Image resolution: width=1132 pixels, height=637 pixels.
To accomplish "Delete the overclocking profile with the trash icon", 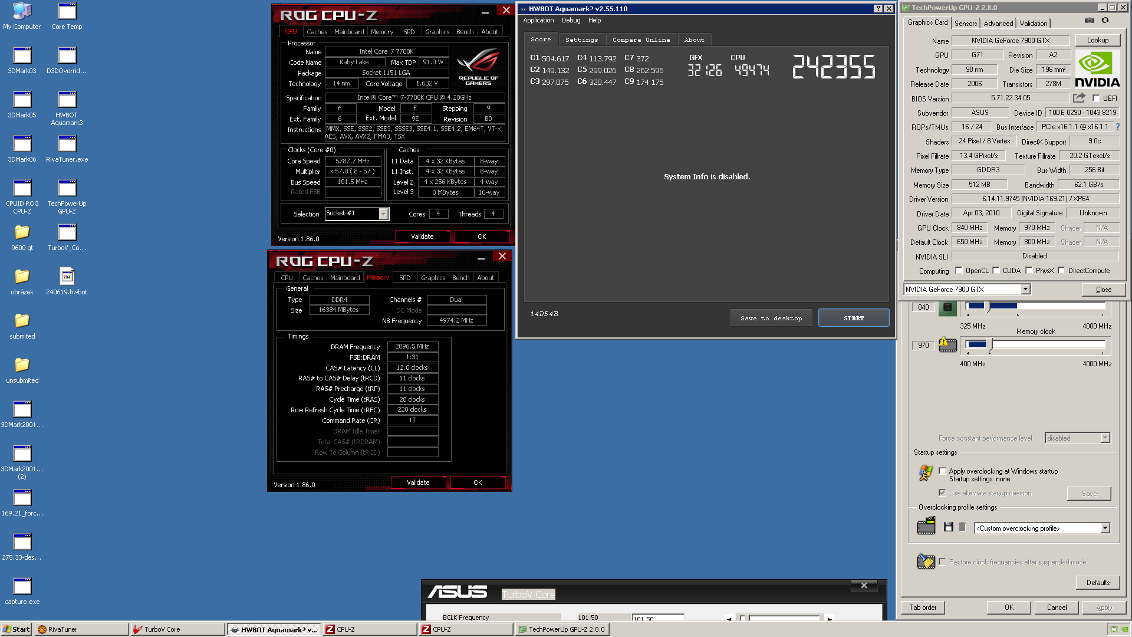I will pyautogui.click(x=962, y=527).
